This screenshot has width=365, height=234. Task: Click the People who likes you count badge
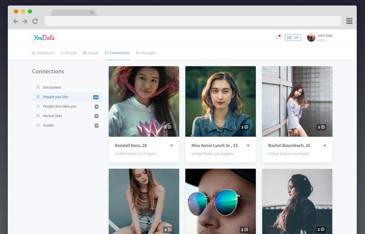96,106
